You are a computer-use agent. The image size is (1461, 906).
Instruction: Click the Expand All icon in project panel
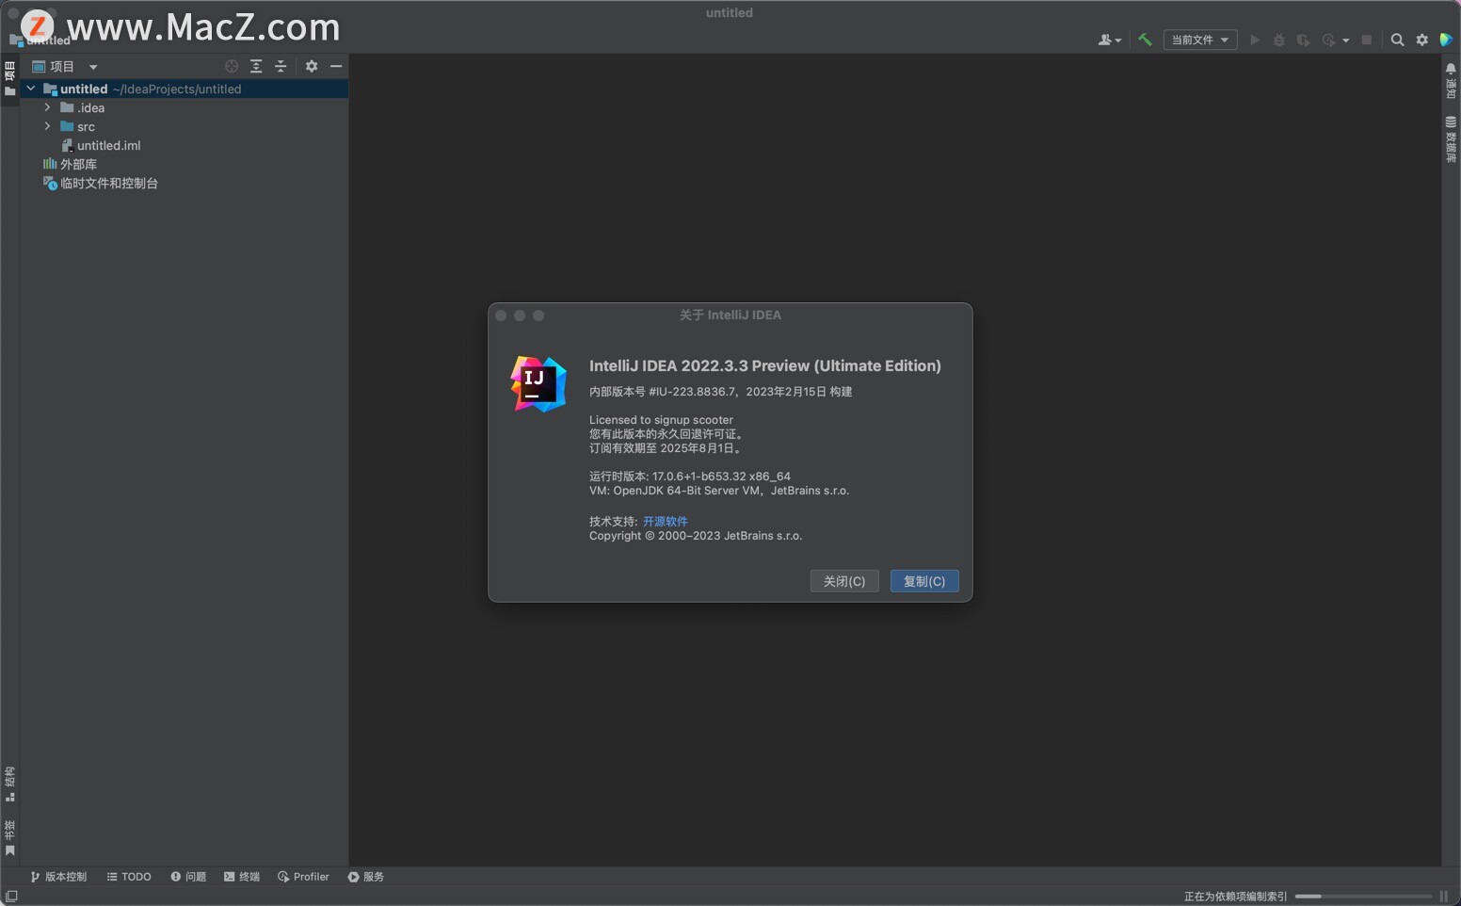256,66
